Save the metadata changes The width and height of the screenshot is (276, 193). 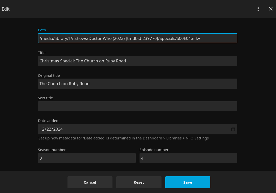(188, 182)
